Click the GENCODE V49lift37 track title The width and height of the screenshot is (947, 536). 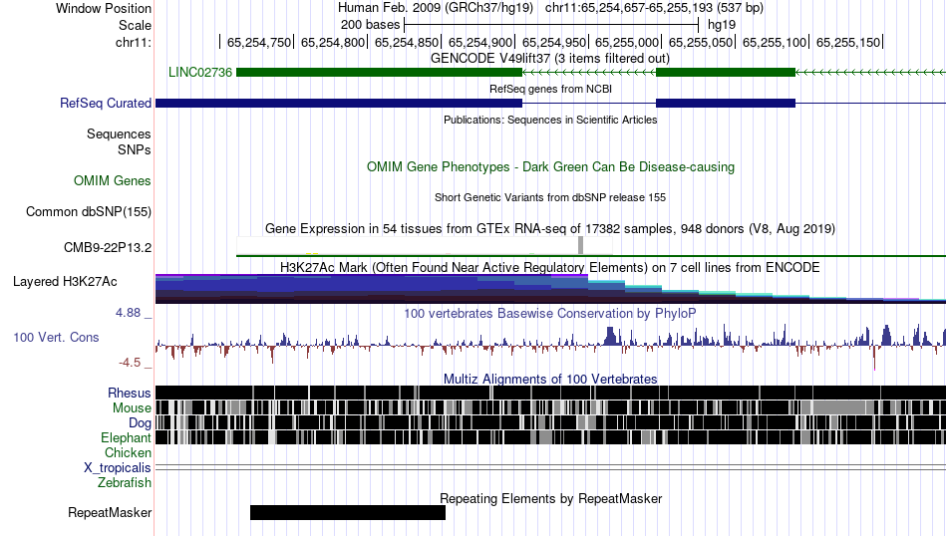(550, 59)
